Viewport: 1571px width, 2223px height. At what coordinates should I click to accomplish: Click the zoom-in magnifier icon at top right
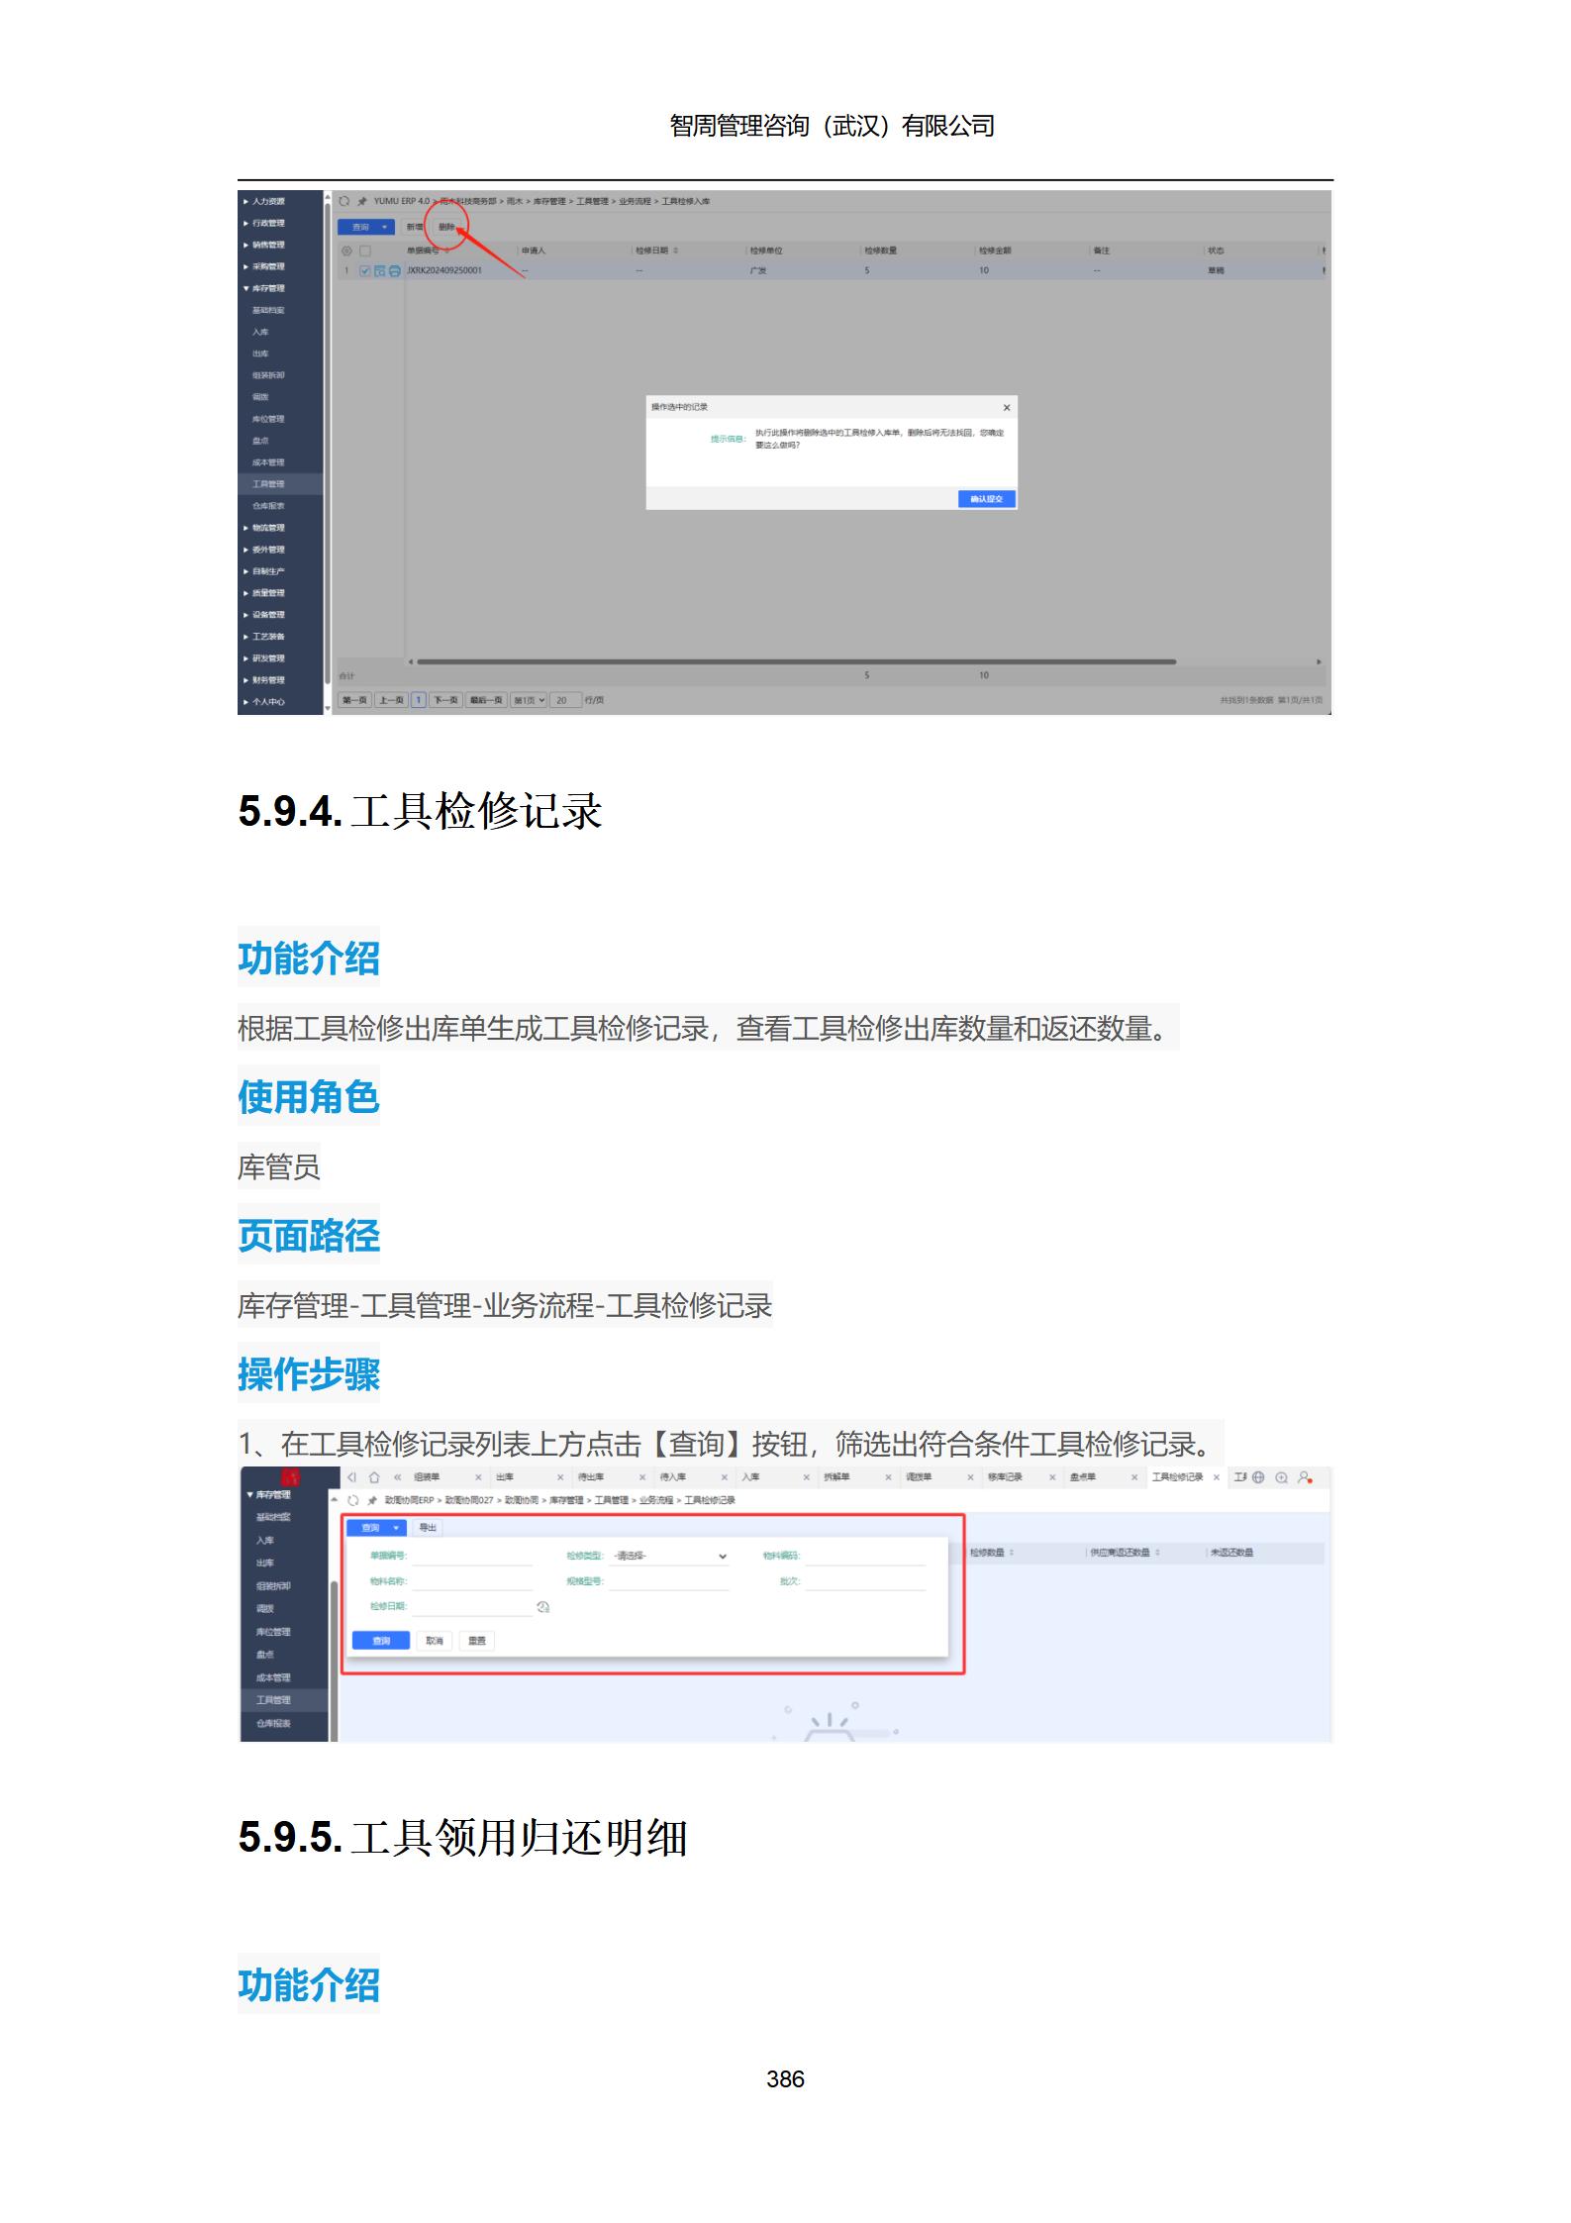(x=1281, y=1477)
